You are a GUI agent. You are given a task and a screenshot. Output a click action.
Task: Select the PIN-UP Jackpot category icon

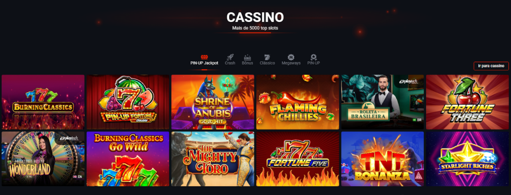tap(204, 57)
